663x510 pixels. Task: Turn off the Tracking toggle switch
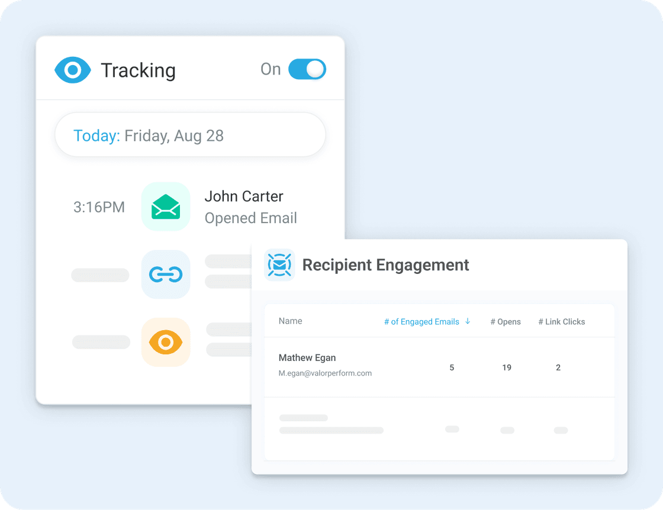(x=307, y=69)
